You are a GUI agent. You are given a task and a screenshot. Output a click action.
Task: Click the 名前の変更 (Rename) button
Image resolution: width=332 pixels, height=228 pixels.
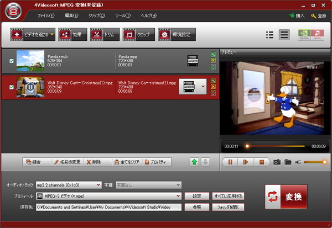point(68,162)
